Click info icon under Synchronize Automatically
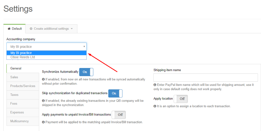 pos(43,79)
